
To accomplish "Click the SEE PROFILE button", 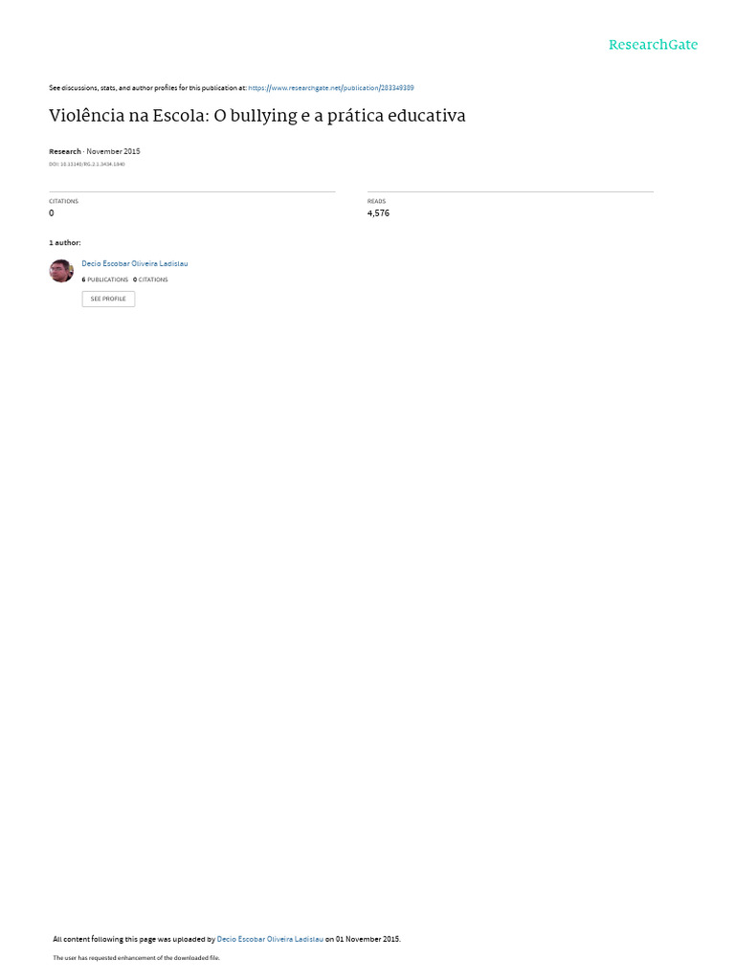I will tap(108, 299).
